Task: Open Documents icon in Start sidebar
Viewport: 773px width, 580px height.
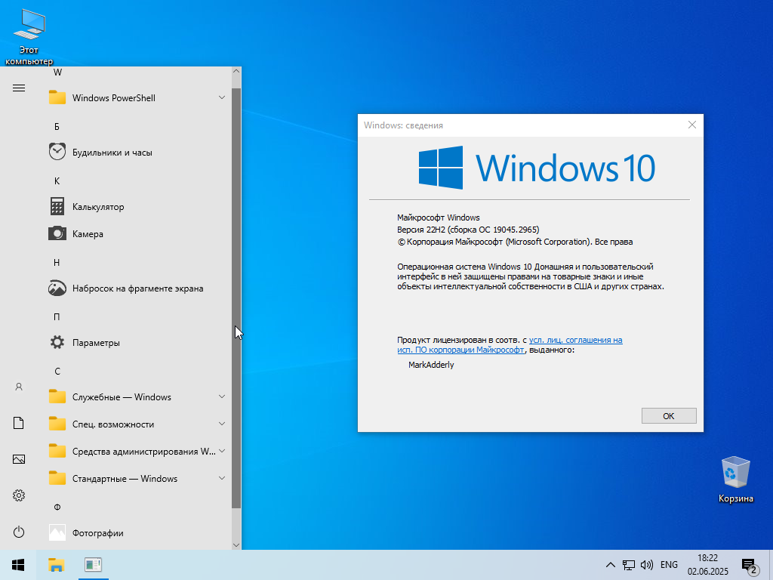Action: tap(19, 423)
